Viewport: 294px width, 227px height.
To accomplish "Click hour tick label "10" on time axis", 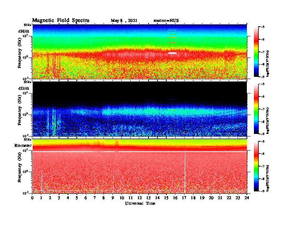I will 121,198.
